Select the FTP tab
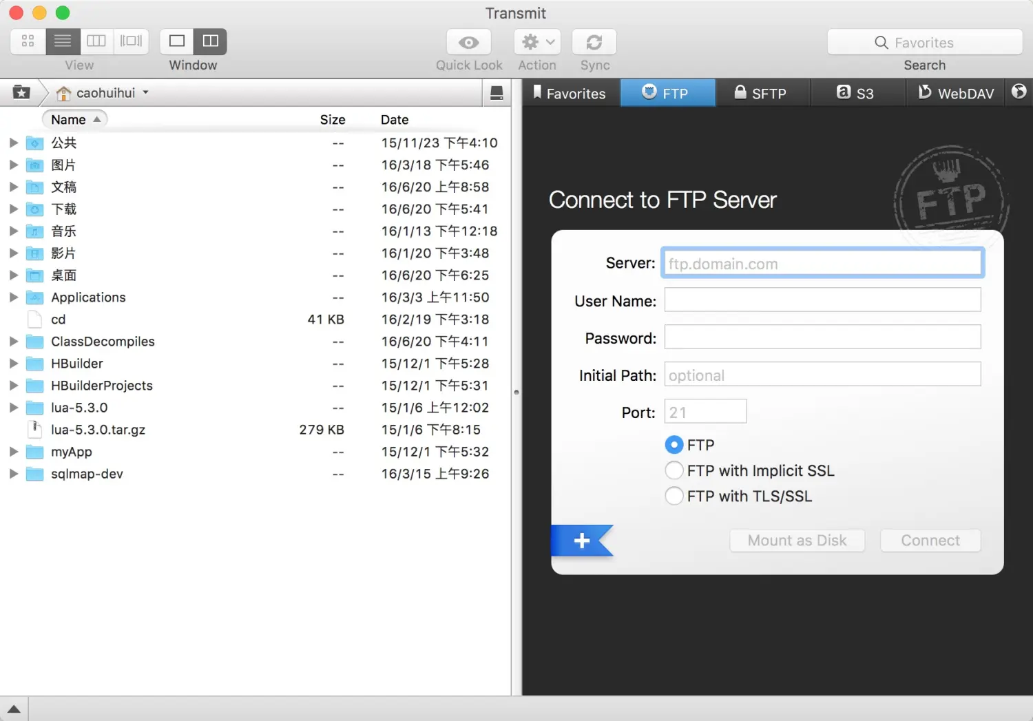The width and height of the screenshot is (1033, 721). pyautogui.click(x=667, y=93)
